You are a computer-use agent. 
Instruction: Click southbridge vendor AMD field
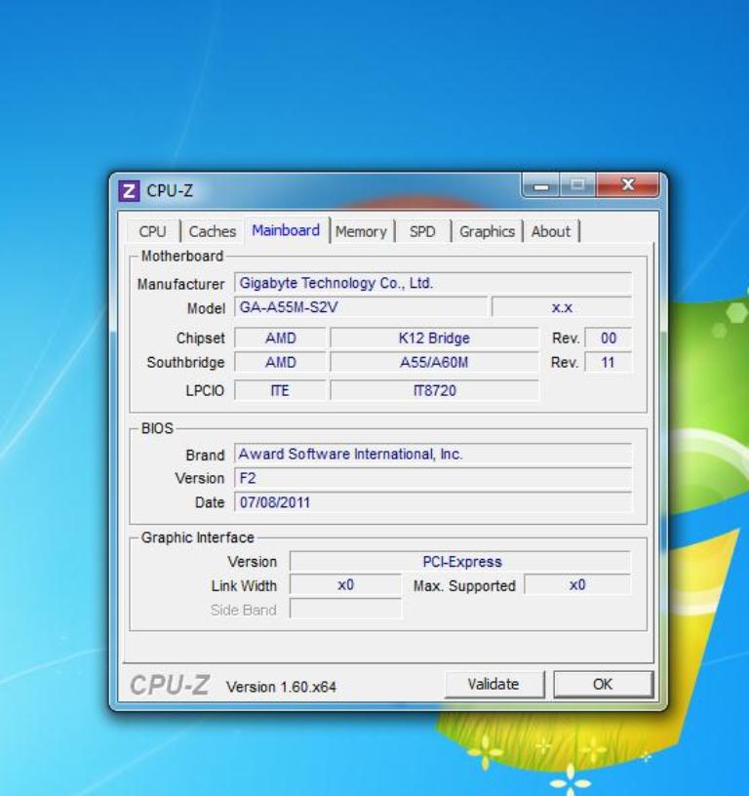280,363
